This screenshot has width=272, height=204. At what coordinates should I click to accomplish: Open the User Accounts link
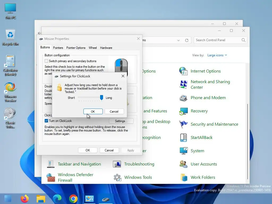coord(204,164)
